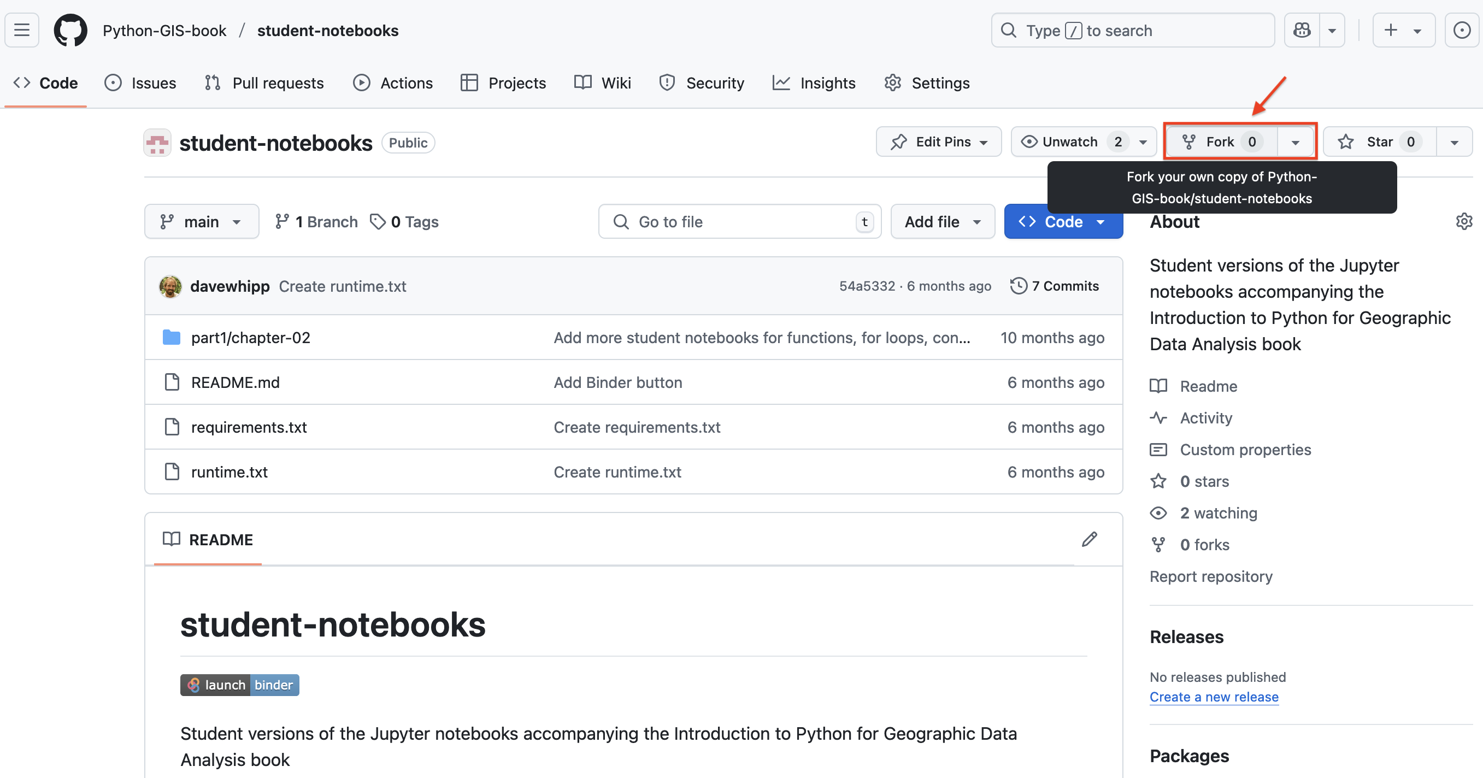The height and width of the screenshot is (778, 1483).
Task: Click Python-GIS-book organization link
Action: 164,31
